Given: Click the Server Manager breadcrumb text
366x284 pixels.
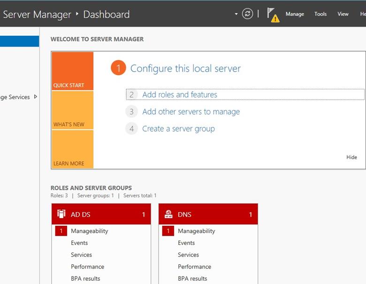Looking at the screenshot, I should tap(37, 15).
